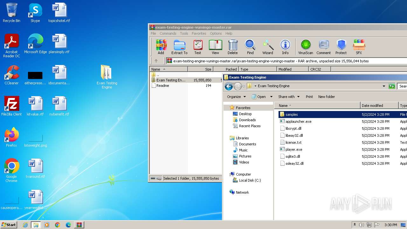
Task: Open Recycle Bin on the desktop
Action: (11, 13)
